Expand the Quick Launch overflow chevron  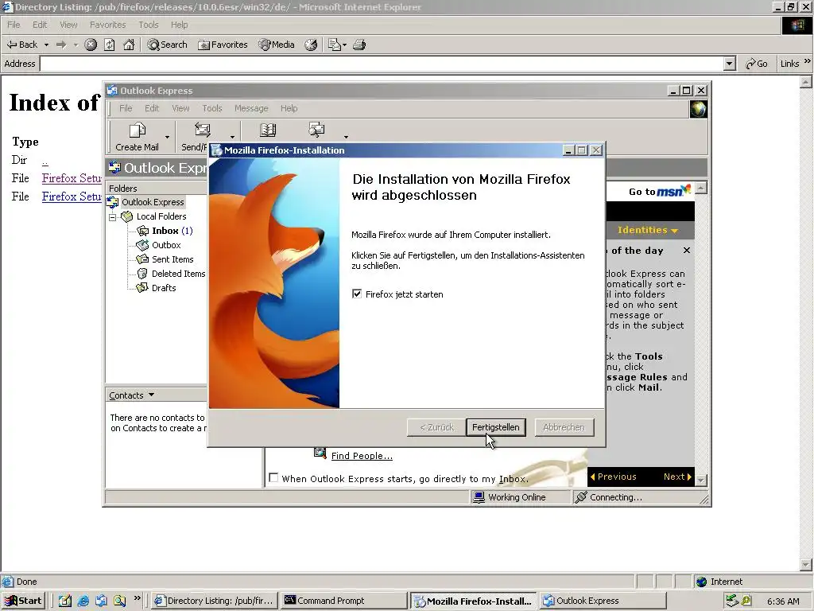(137, 598)
